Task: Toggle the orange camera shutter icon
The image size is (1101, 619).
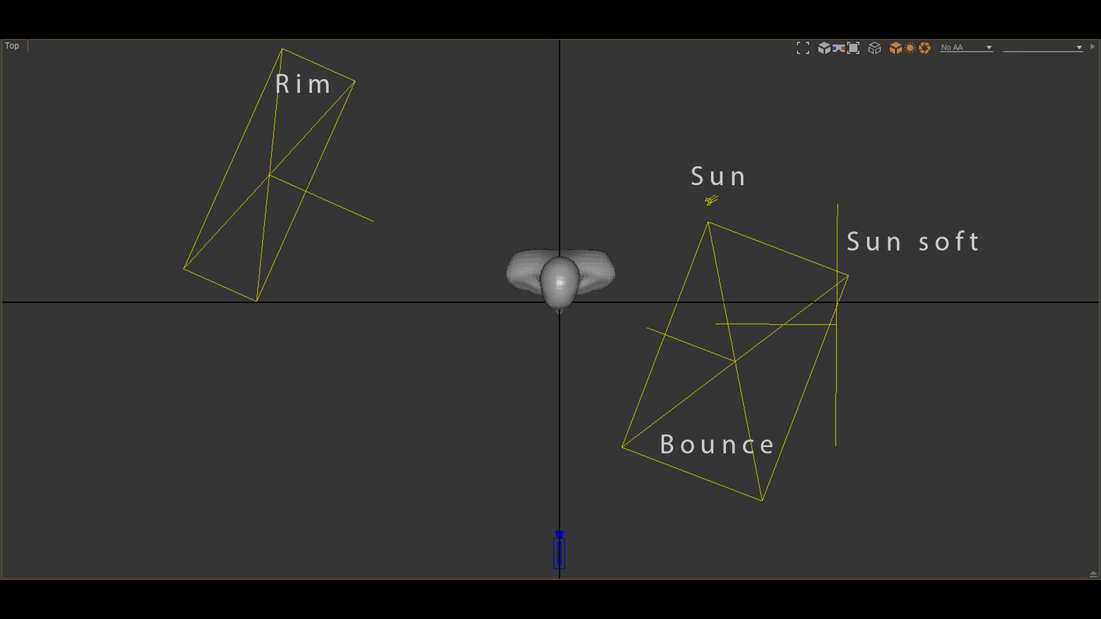Action: pos(924,48)
